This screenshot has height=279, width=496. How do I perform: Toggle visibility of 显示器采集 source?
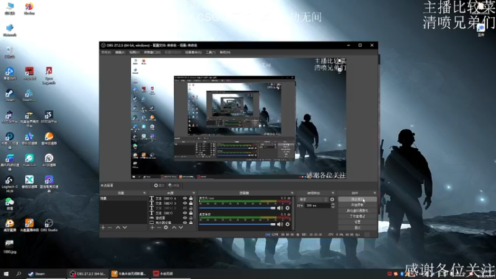(185, 223)
